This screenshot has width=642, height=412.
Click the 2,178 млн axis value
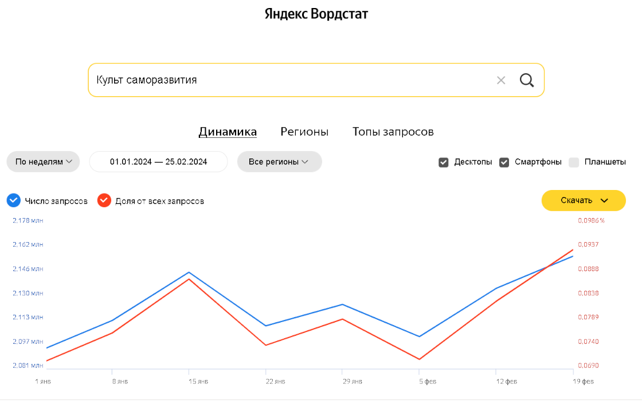pos(28,220)
